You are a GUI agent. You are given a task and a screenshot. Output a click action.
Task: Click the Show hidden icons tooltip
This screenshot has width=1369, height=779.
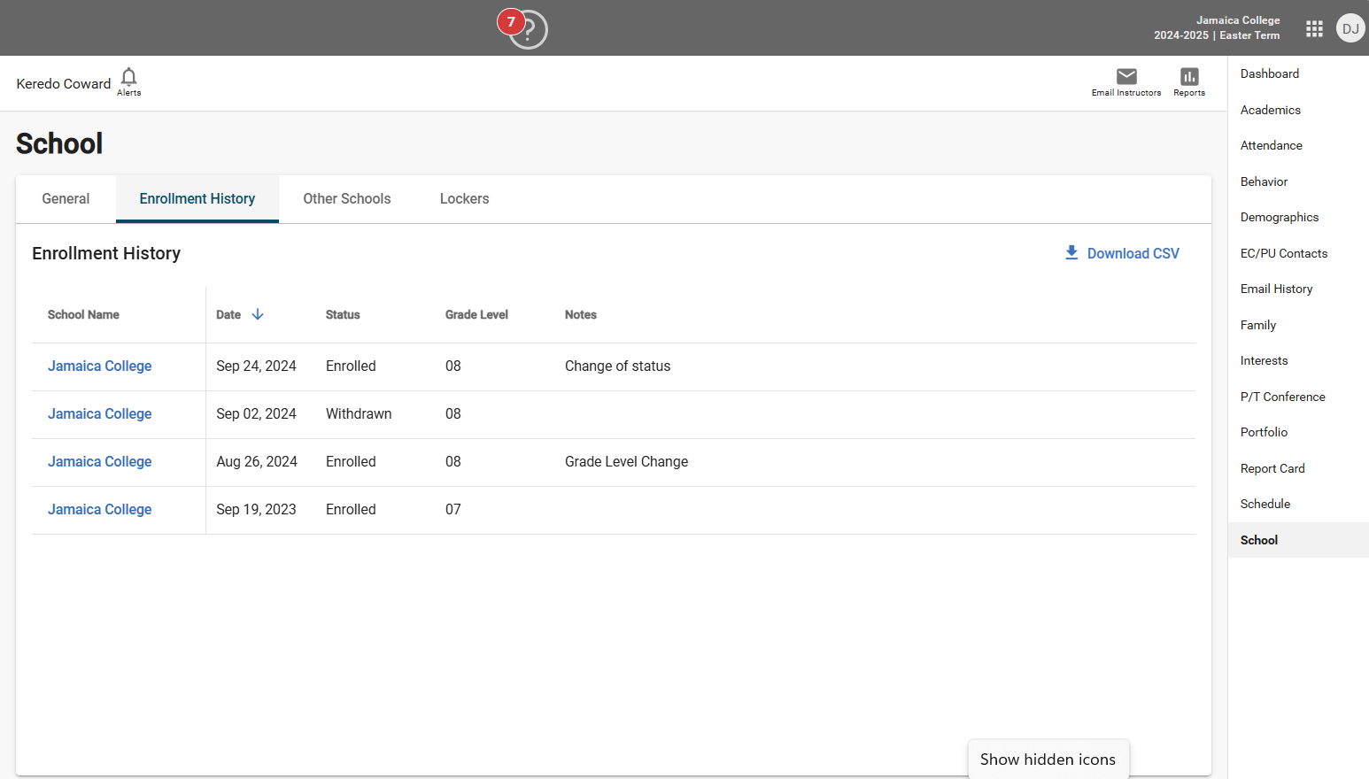pyautogui.click(x=1048, y=760)
